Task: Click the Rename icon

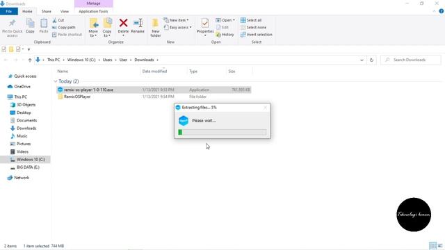Action: coord(138,23)
